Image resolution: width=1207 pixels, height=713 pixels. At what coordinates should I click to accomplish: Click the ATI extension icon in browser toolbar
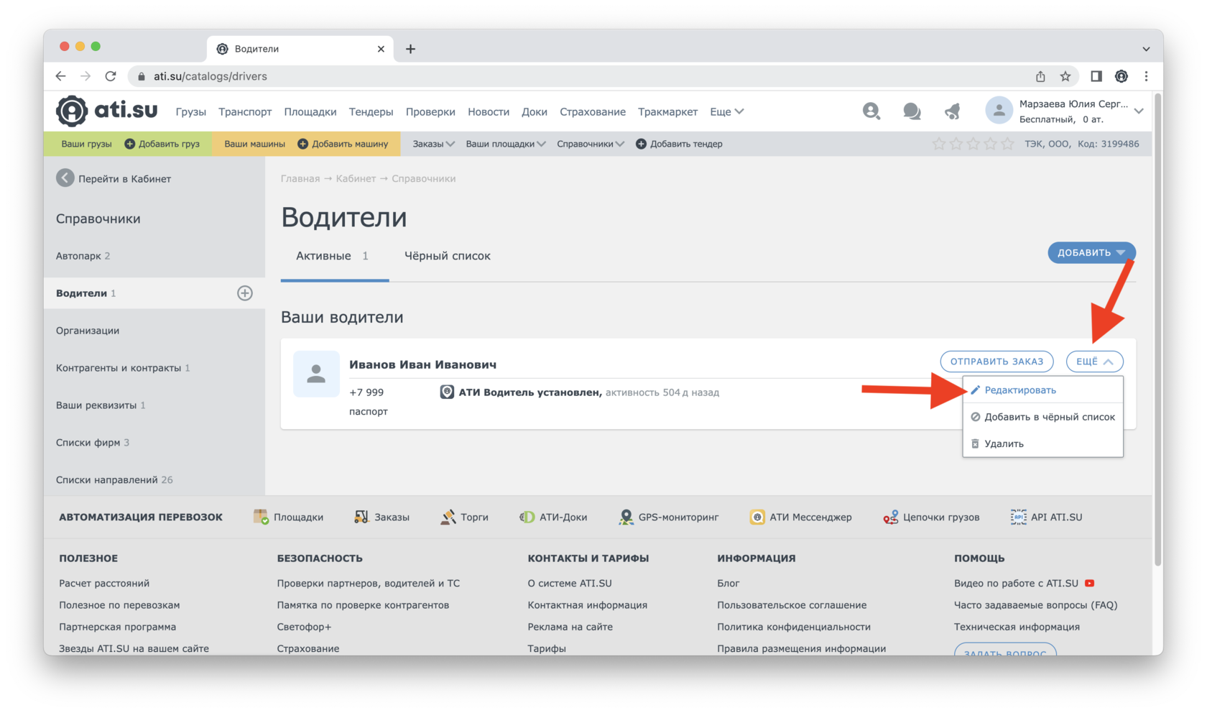coord(1121,76)
